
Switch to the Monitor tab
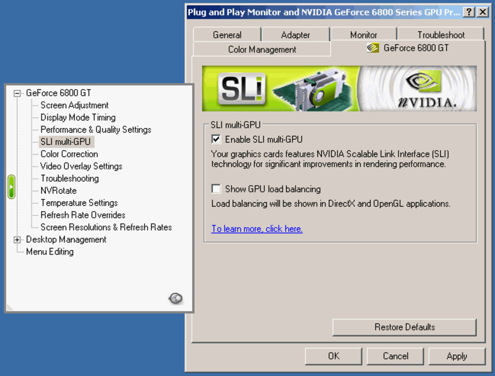(363, 35)
